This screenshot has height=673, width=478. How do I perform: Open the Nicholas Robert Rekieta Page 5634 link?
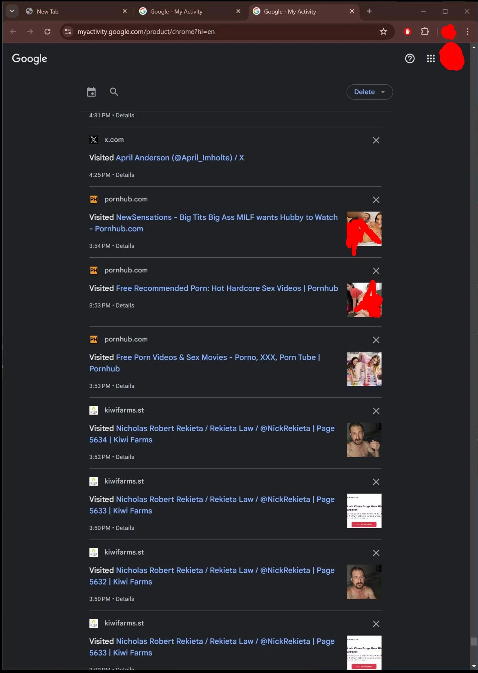(x=212, y=434)
